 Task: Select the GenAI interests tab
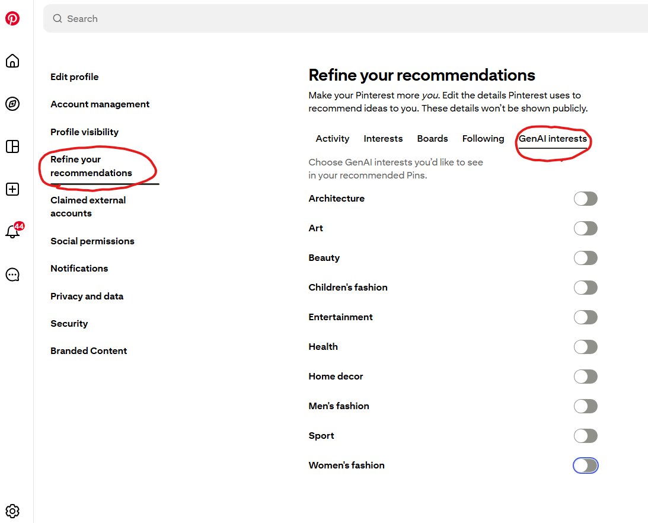coord(553,139)
